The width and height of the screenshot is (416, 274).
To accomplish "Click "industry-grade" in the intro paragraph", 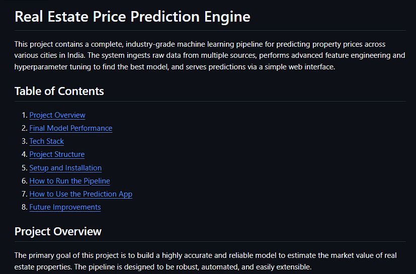I will point(150,44).
